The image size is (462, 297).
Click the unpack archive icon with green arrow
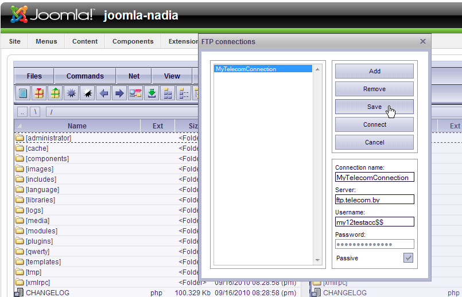55,93
